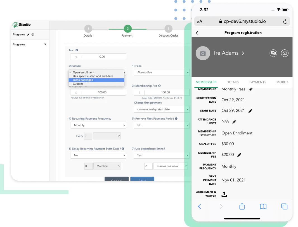
Task: Choose Custom structure option
Action: click(96, 84)
